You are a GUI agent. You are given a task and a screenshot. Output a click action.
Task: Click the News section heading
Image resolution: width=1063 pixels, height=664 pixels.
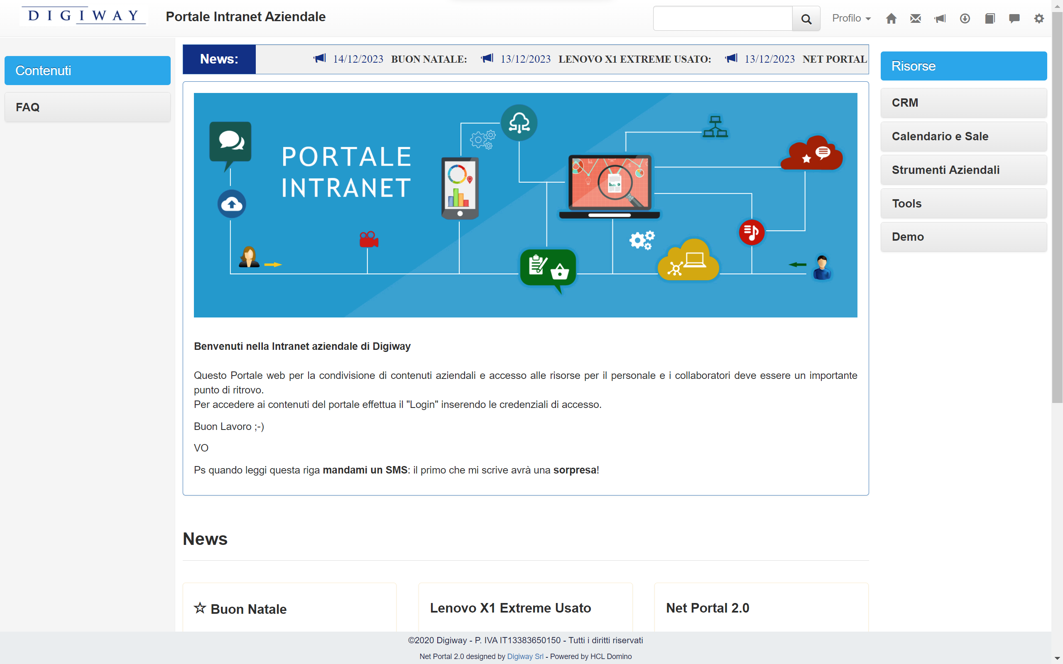205,539
